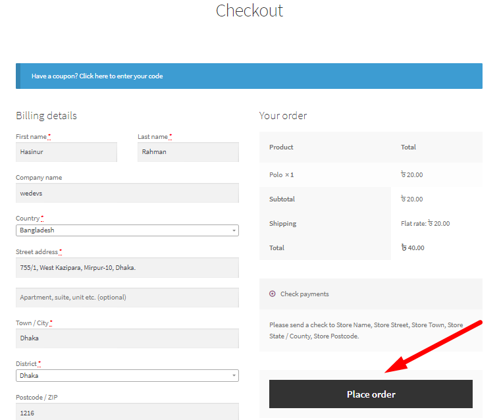The image size is (499, 420).
Task: Click the order Total amount 40.00
Action: (x=413, y=248)
